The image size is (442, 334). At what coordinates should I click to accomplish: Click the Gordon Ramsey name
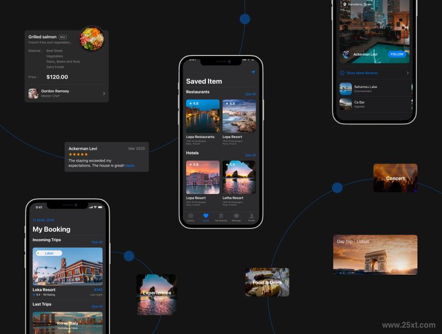55,91
